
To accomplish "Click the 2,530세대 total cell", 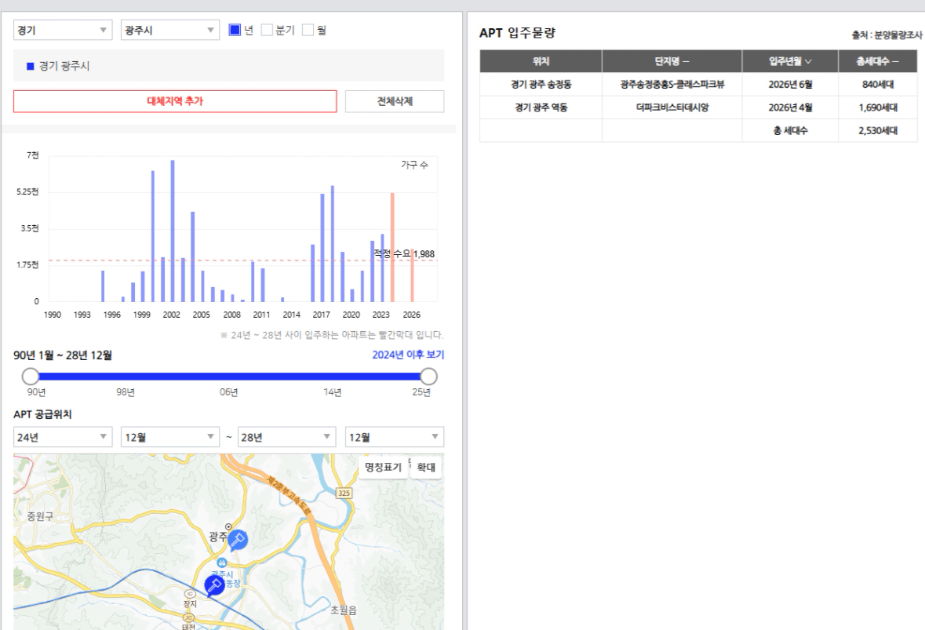I will tap(877, 130).
